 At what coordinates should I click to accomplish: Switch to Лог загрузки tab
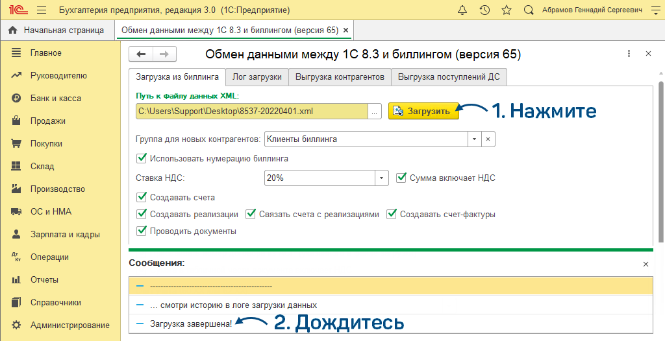coord(257,77)
